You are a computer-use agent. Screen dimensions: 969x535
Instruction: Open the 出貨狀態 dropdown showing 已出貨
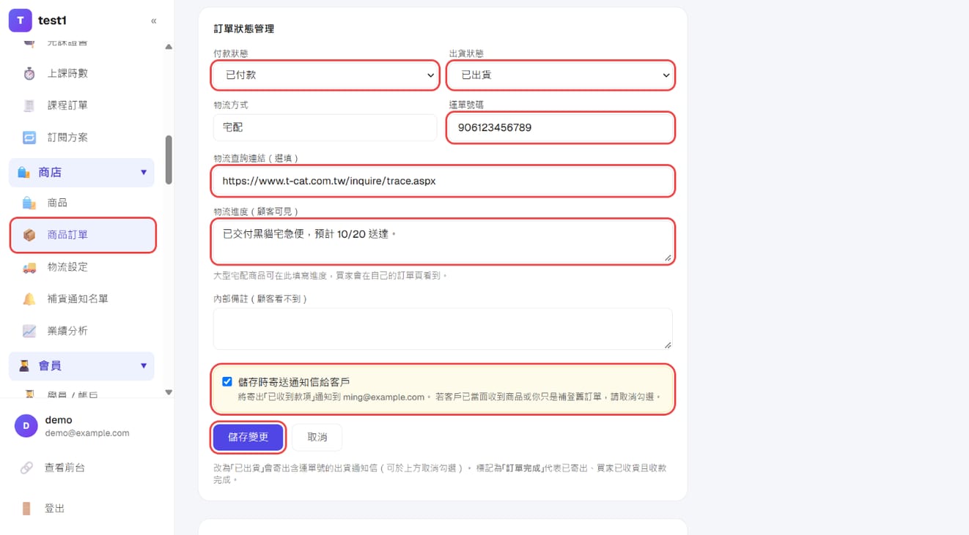click(x=561, y=75)
